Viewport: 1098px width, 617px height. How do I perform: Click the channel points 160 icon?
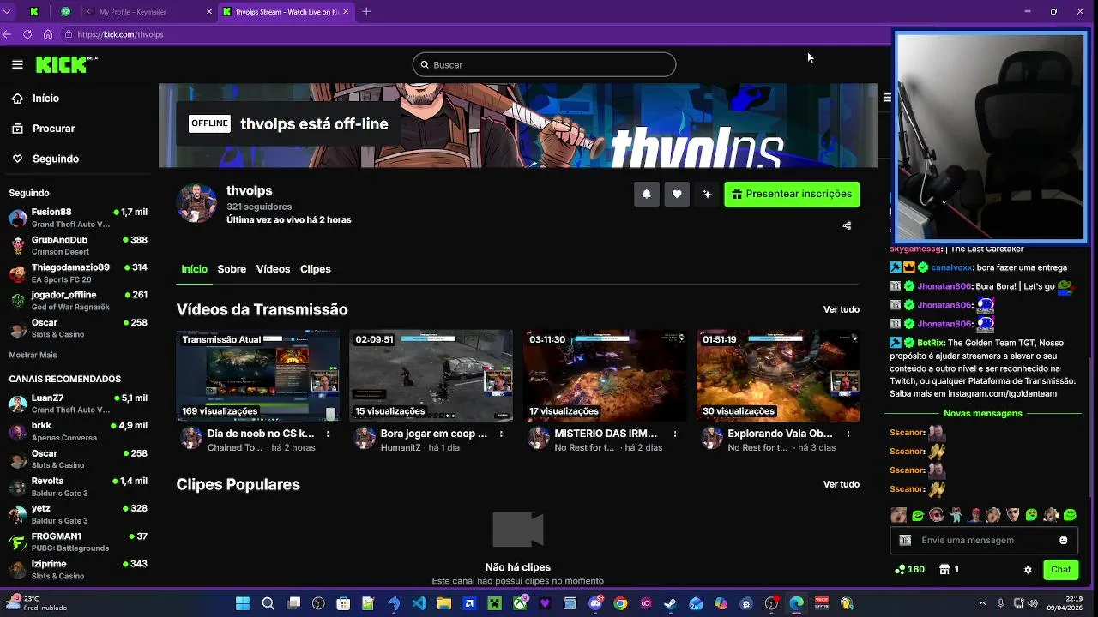pyautogui.click(x=909, y=570)
